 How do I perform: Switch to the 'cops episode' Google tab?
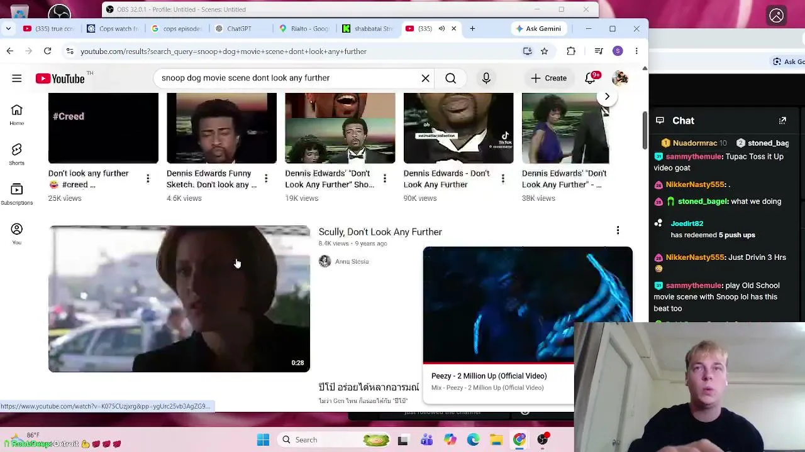[177, 28]
